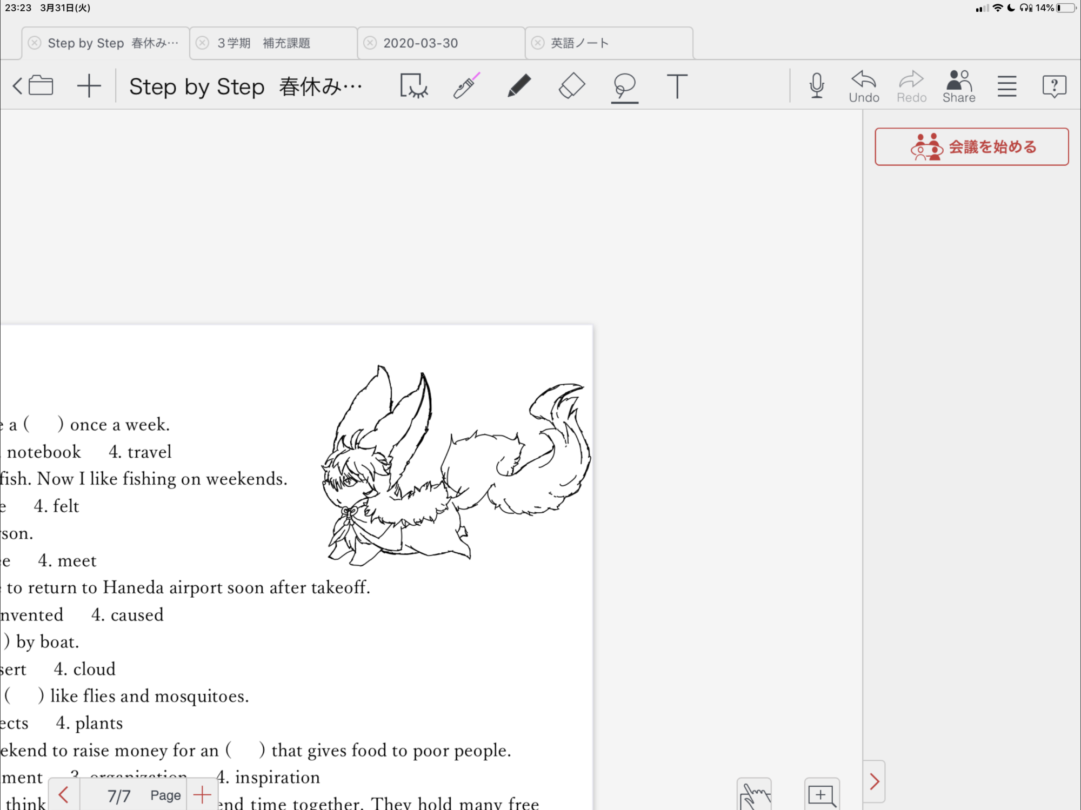Select the Eraser tool
1081x810 pixels.
point(571,85)
